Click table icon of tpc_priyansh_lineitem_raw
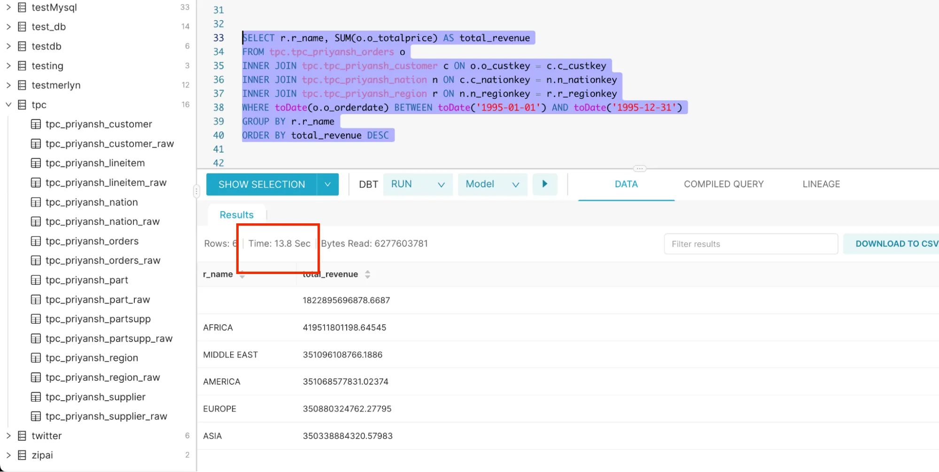 [36, 183]
